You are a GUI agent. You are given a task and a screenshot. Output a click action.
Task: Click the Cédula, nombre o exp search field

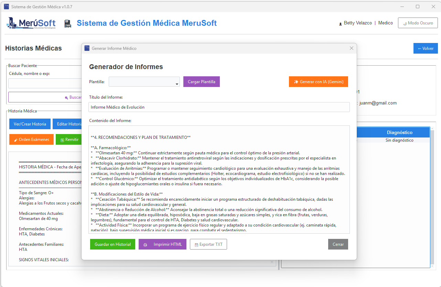(x=45, y=84)
